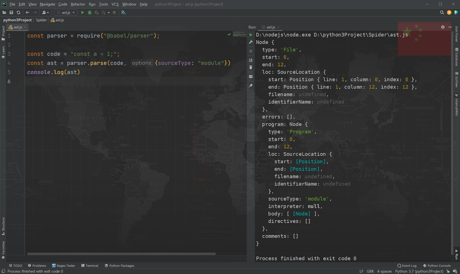Open Search Everywhere magnifier icon

[x=442, y=12]
